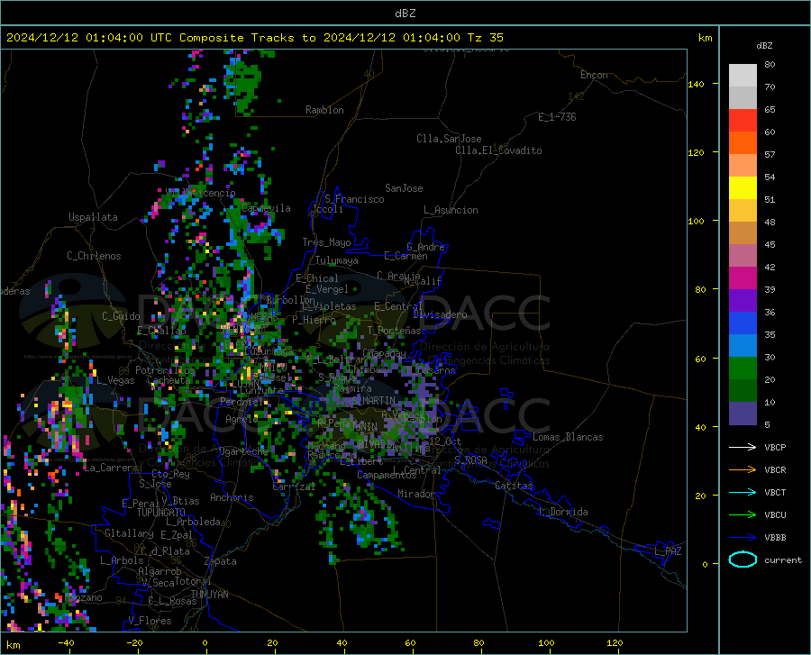Click the Zapata map label

[221, 561]
